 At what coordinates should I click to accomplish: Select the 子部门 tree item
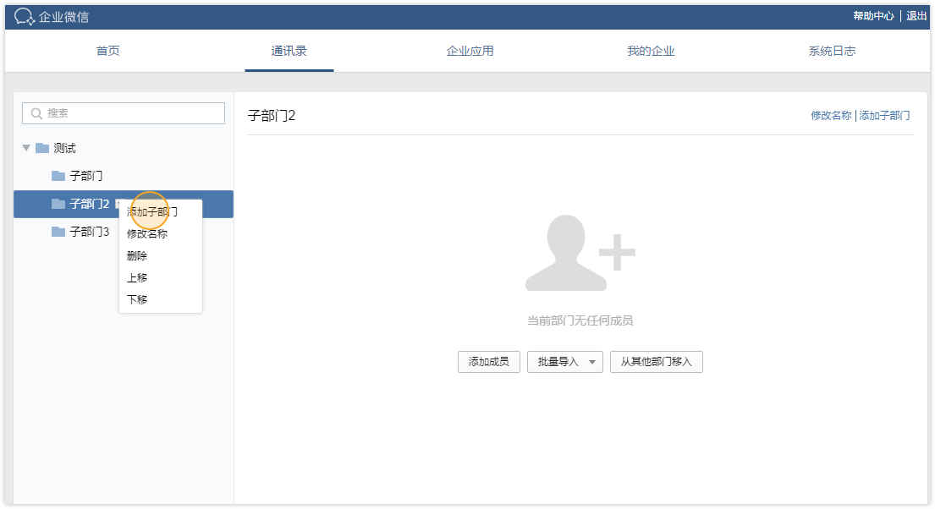[x=85, y=176]
